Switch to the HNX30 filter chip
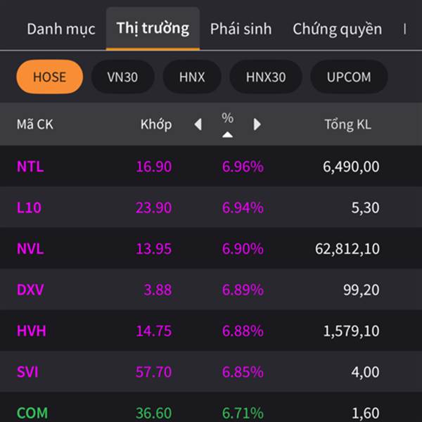 (266, 77)
